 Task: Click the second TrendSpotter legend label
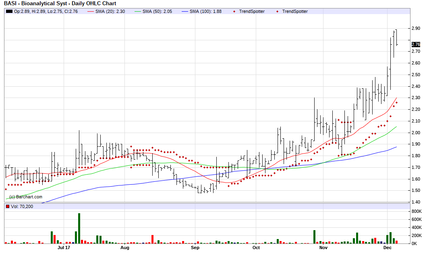[x=295, y=11]
